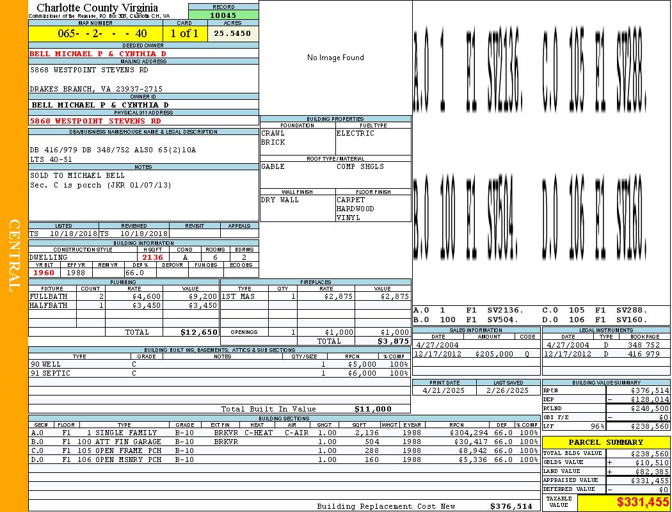672x512 pixels.
Task: Select year built 1960
Action: click(44, 273)
